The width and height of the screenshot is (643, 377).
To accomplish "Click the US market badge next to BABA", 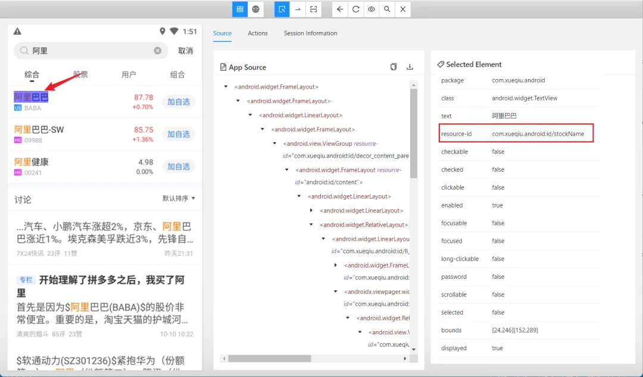I will 18,108.
